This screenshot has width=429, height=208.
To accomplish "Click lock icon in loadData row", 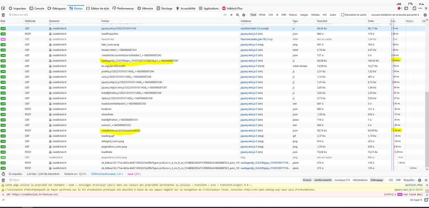I will pos(50,152).
